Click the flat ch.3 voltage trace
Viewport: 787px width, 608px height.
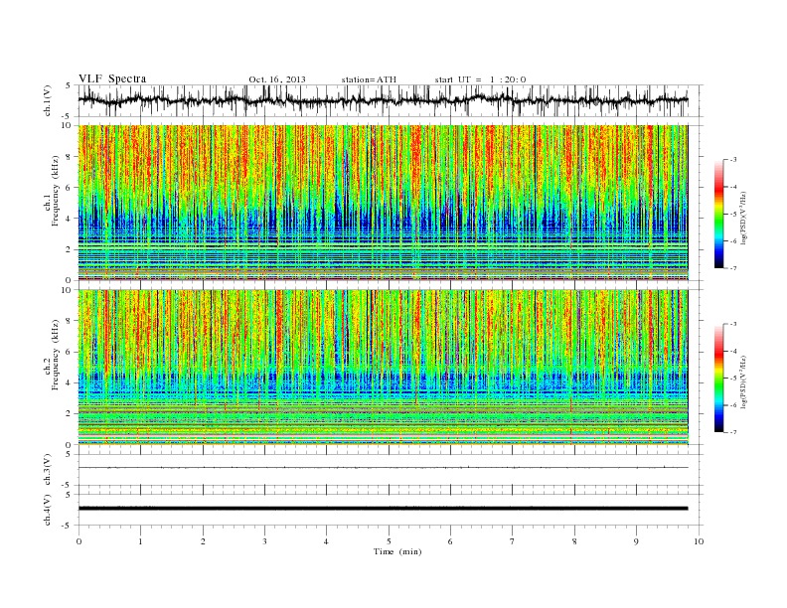click(x=383, y=468)
